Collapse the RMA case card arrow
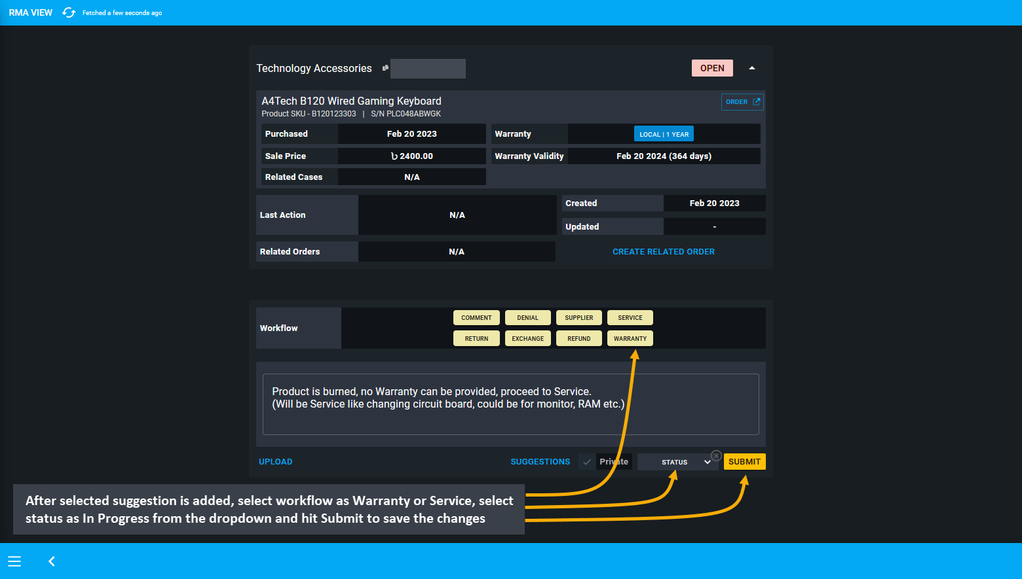The height and width of the screenshot is (579, 1022). pyautogui.click(x=752, y=68)
